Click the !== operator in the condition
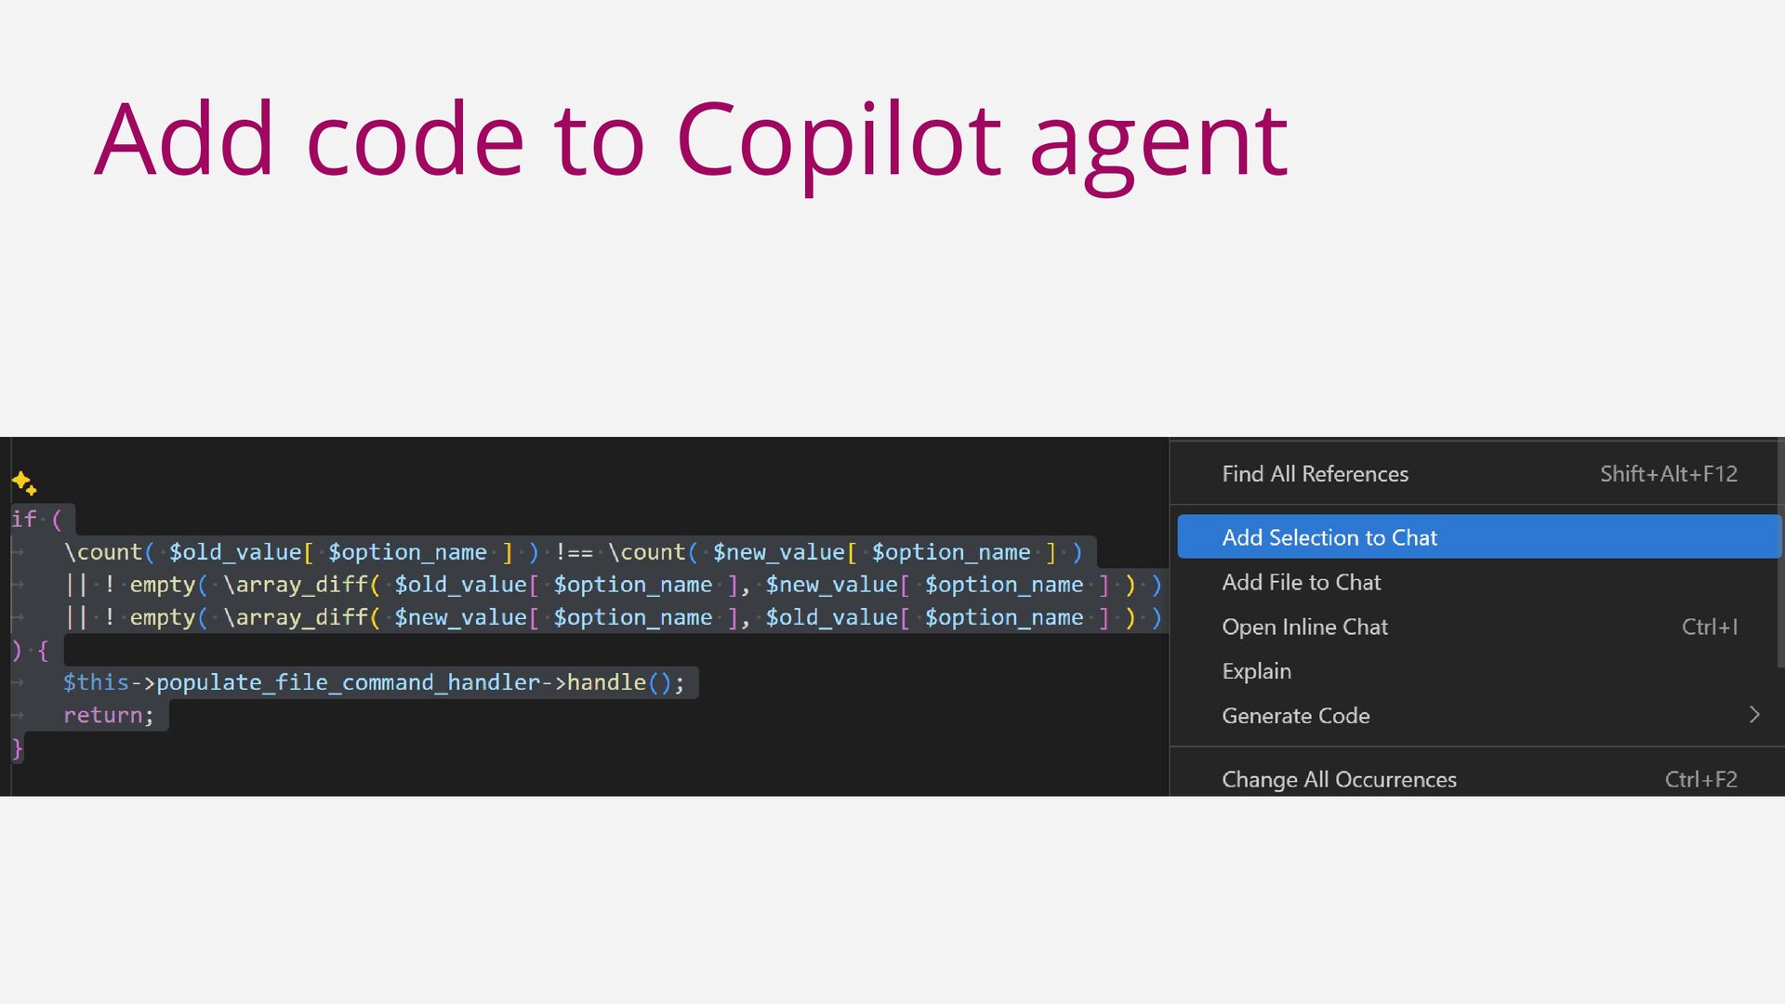 click(574, 552)
